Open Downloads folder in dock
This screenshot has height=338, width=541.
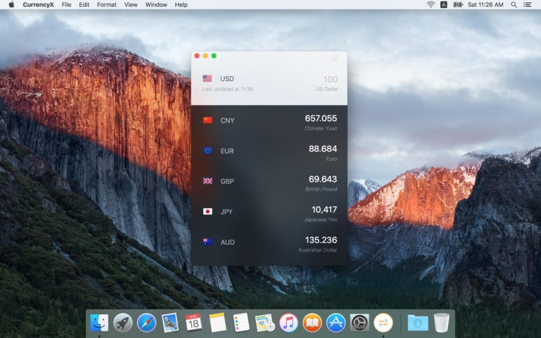418,323
